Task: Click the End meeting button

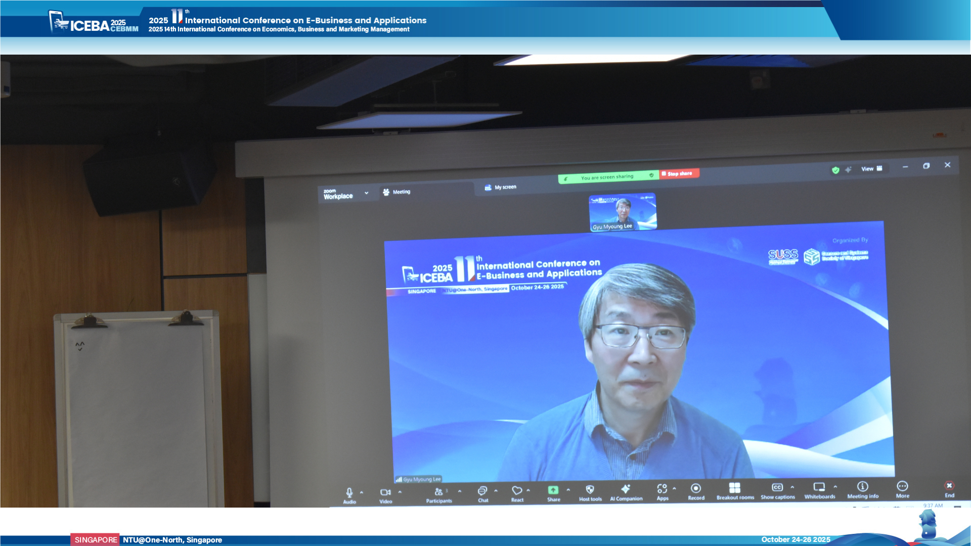Action: click(949, 486)
